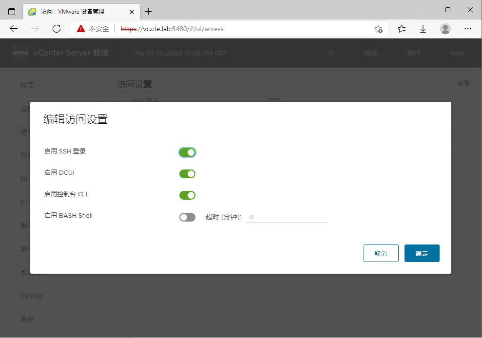The height and width of the screenshot is (338, 482).
Task: Click the favorites hub icon
Action: pos(401,29)
